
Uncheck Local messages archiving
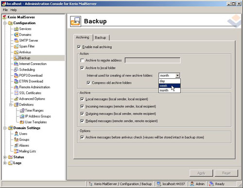[x=82, y=99]
